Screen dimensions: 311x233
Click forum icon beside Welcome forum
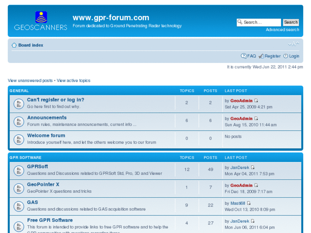19,139
